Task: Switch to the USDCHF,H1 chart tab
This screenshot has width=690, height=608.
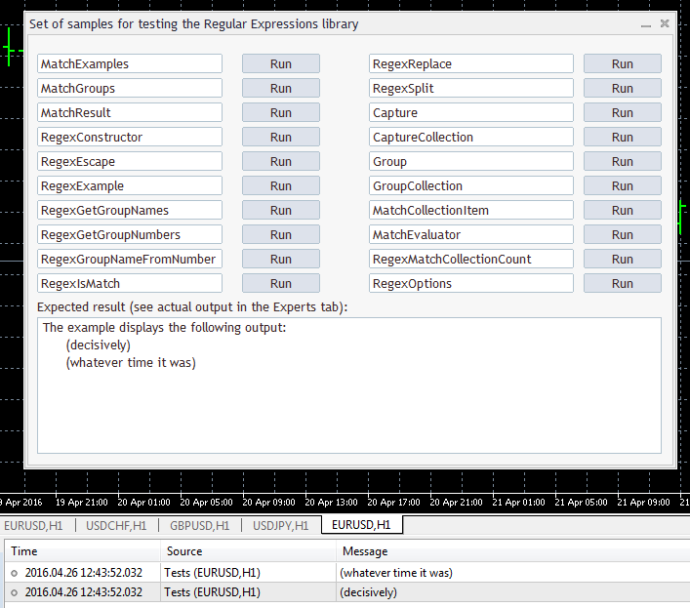Action: pos(116,525)
